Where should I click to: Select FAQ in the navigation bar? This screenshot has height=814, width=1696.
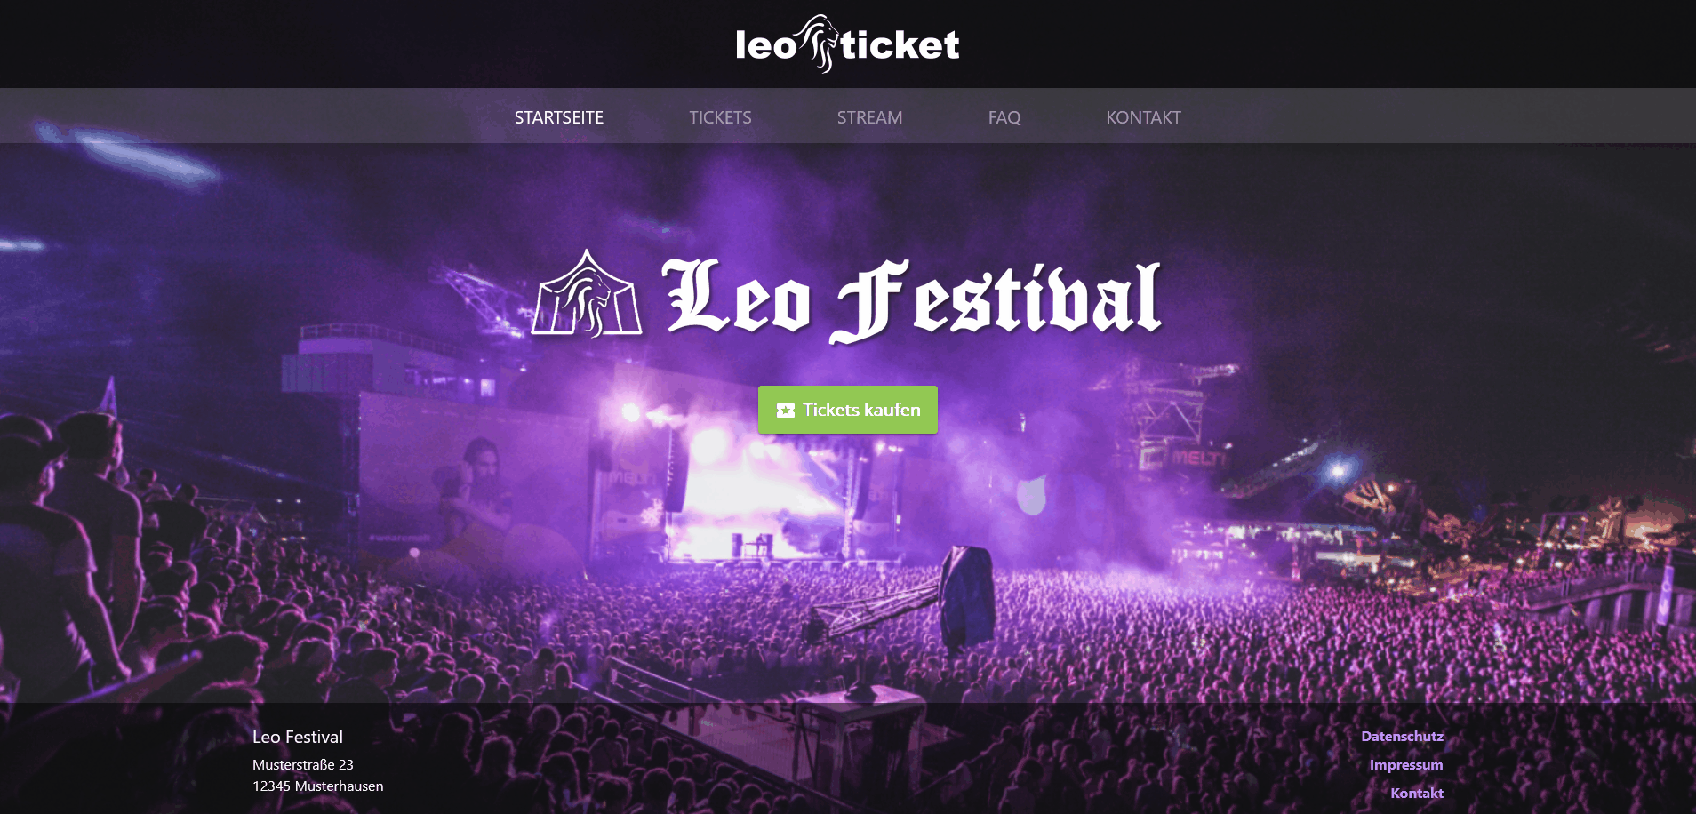coord(1004,117)
